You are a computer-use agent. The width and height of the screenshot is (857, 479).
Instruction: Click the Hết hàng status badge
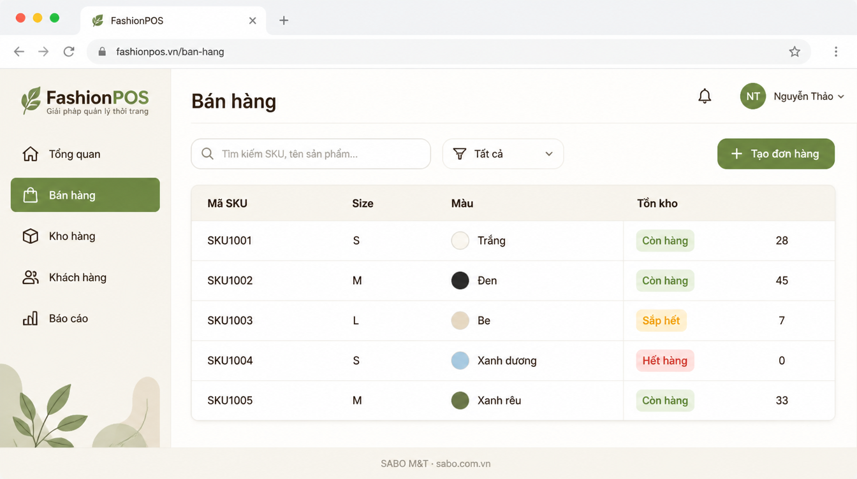click(665, 361)
